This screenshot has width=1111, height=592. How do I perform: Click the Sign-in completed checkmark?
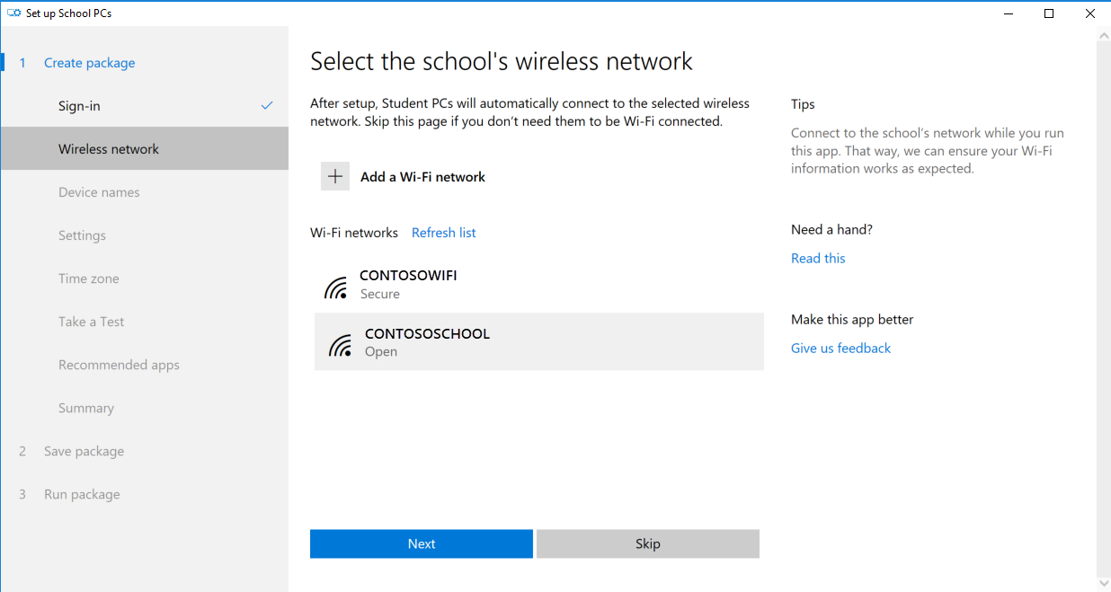(x=267, y=106)
